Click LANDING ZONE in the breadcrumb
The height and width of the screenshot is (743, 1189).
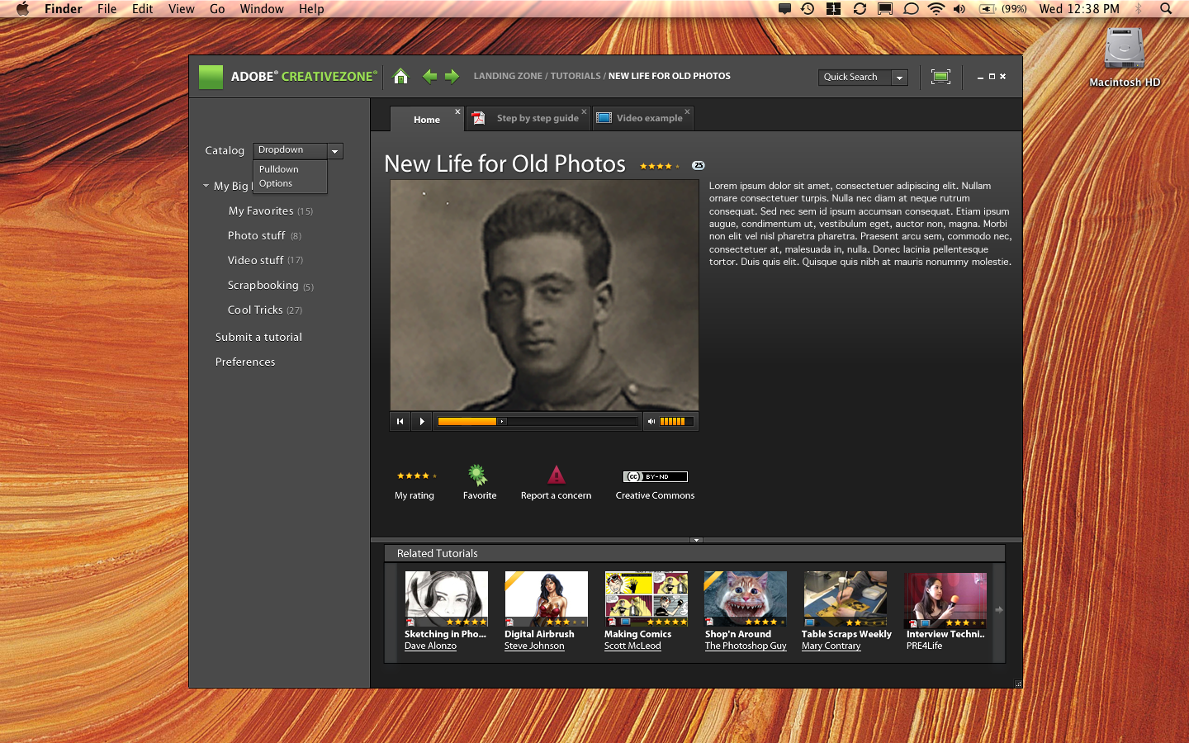pyautogui.click(x=508, y=76)
